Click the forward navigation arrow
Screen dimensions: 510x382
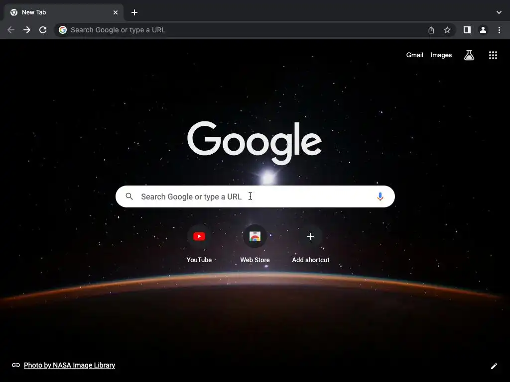pos(27,30)
